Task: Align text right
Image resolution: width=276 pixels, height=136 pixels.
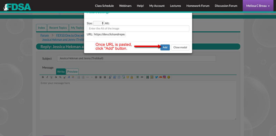Action: [105, 77]
